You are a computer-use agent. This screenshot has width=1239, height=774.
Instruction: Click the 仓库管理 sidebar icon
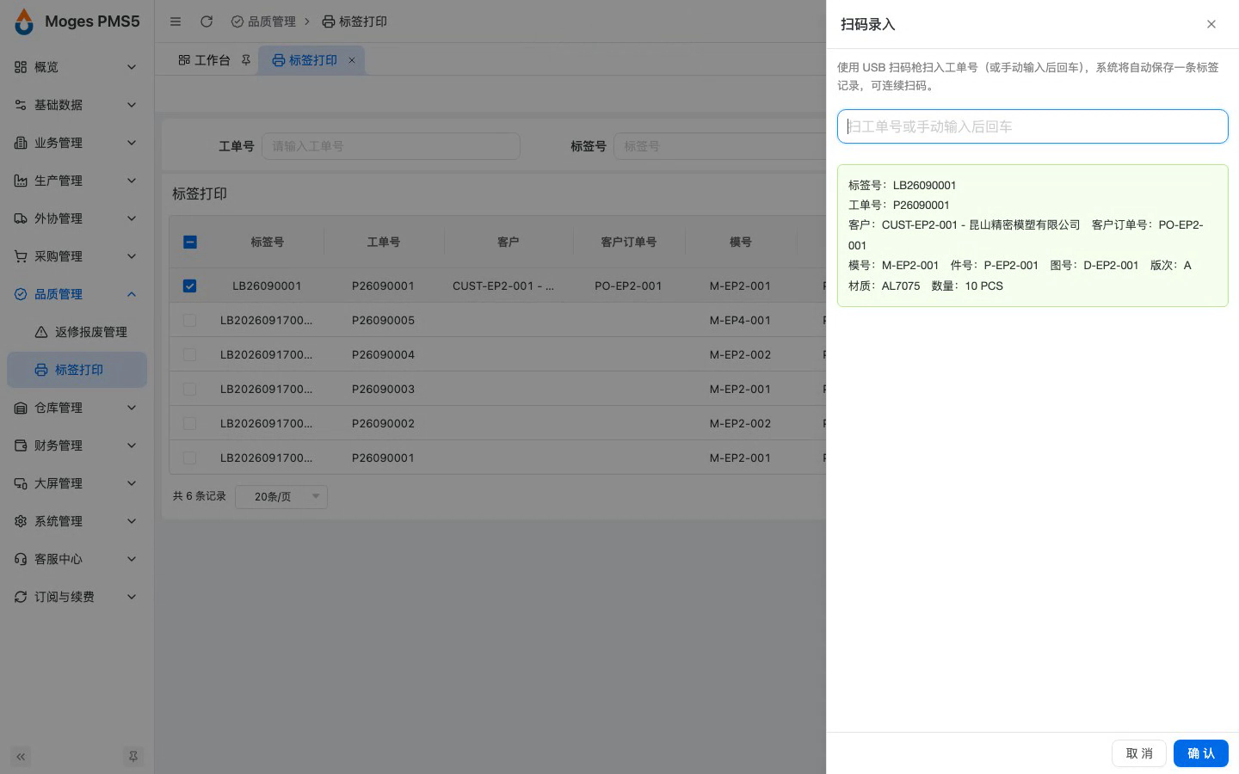point(21,408)
